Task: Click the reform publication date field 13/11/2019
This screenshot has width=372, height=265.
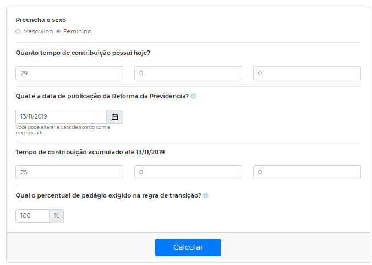Action: [x=61, y=117]
